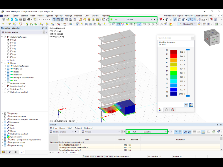
Task: Enable the Pruty results checkbox
Action: [5, 60]
